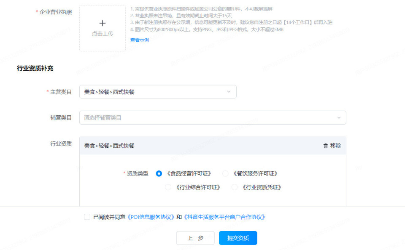Open the 查看示例 link
This screenshot has width=405, height=250.
tap(140, 39)
